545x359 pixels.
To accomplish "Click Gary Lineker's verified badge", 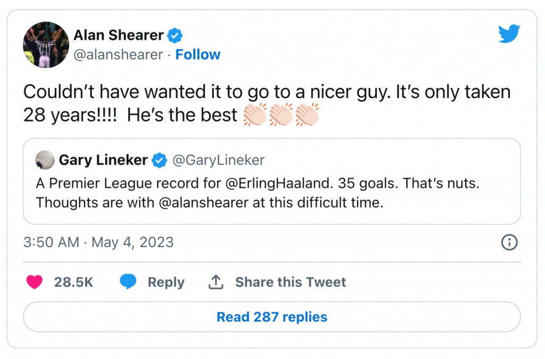I will [x=159, y=160].
